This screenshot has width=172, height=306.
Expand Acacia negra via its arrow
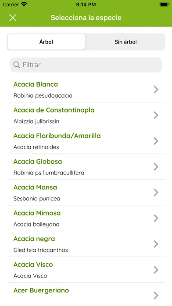point(156,244)
